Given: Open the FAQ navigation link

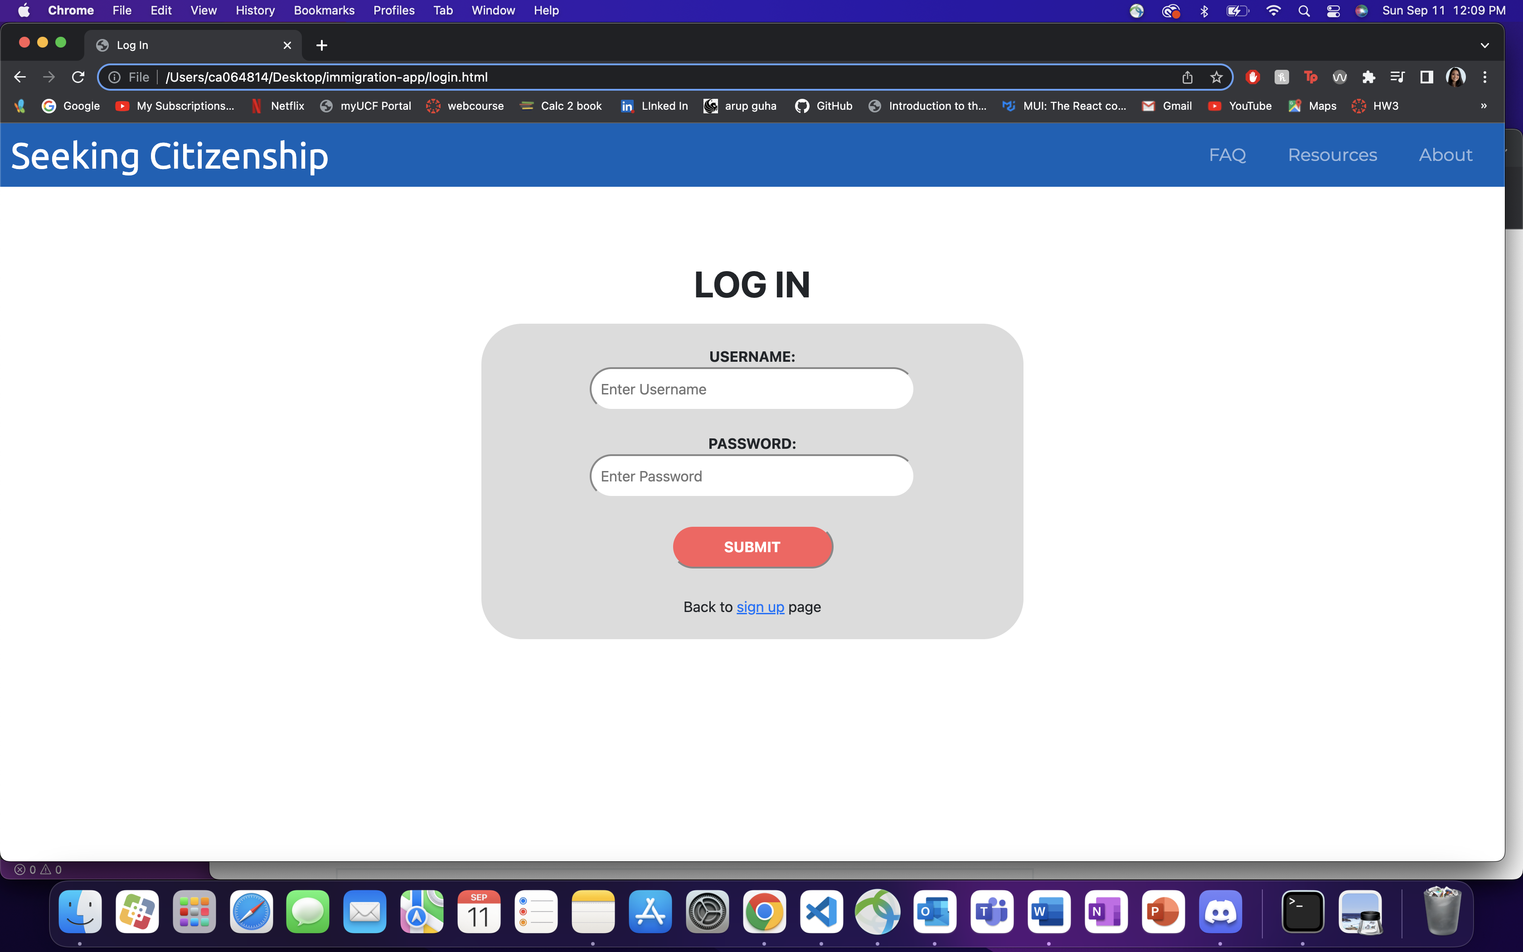Looking at the screenshot, I should tap(1227, 155).
